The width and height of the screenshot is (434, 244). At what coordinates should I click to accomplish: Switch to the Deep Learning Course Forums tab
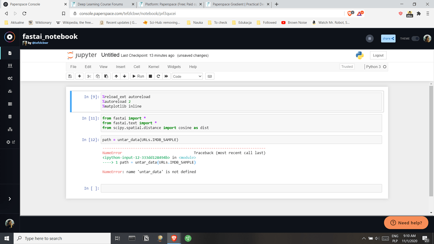(102, 4)
